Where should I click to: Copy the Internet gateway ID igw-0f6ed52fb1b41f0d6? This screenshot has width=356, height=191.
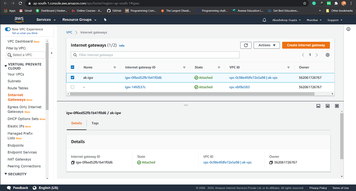73,162
